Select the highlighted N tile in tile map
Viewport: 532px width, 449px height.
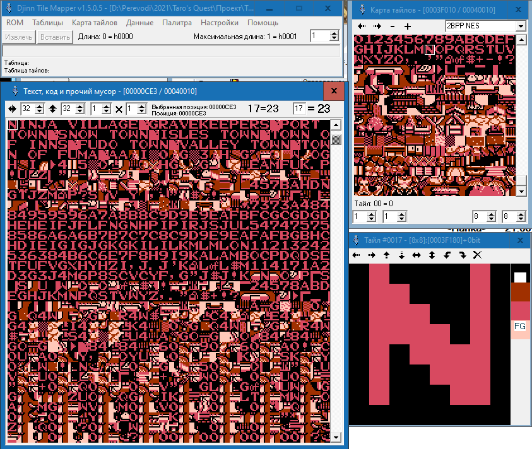[430, 50]
